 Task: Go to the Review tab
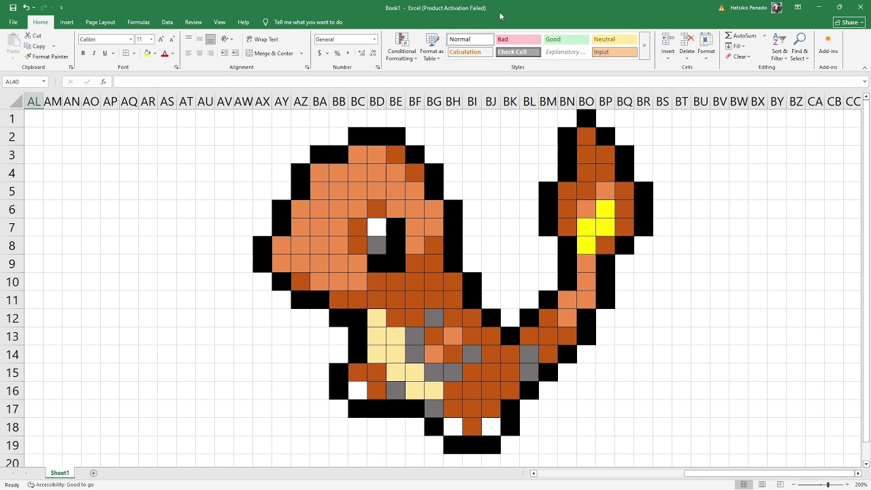point(193,22)
